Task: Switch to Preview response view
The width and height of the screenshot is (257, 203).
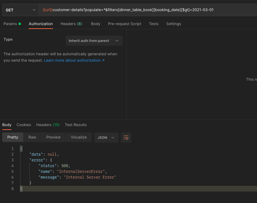Action: click(x=54, y=137)
